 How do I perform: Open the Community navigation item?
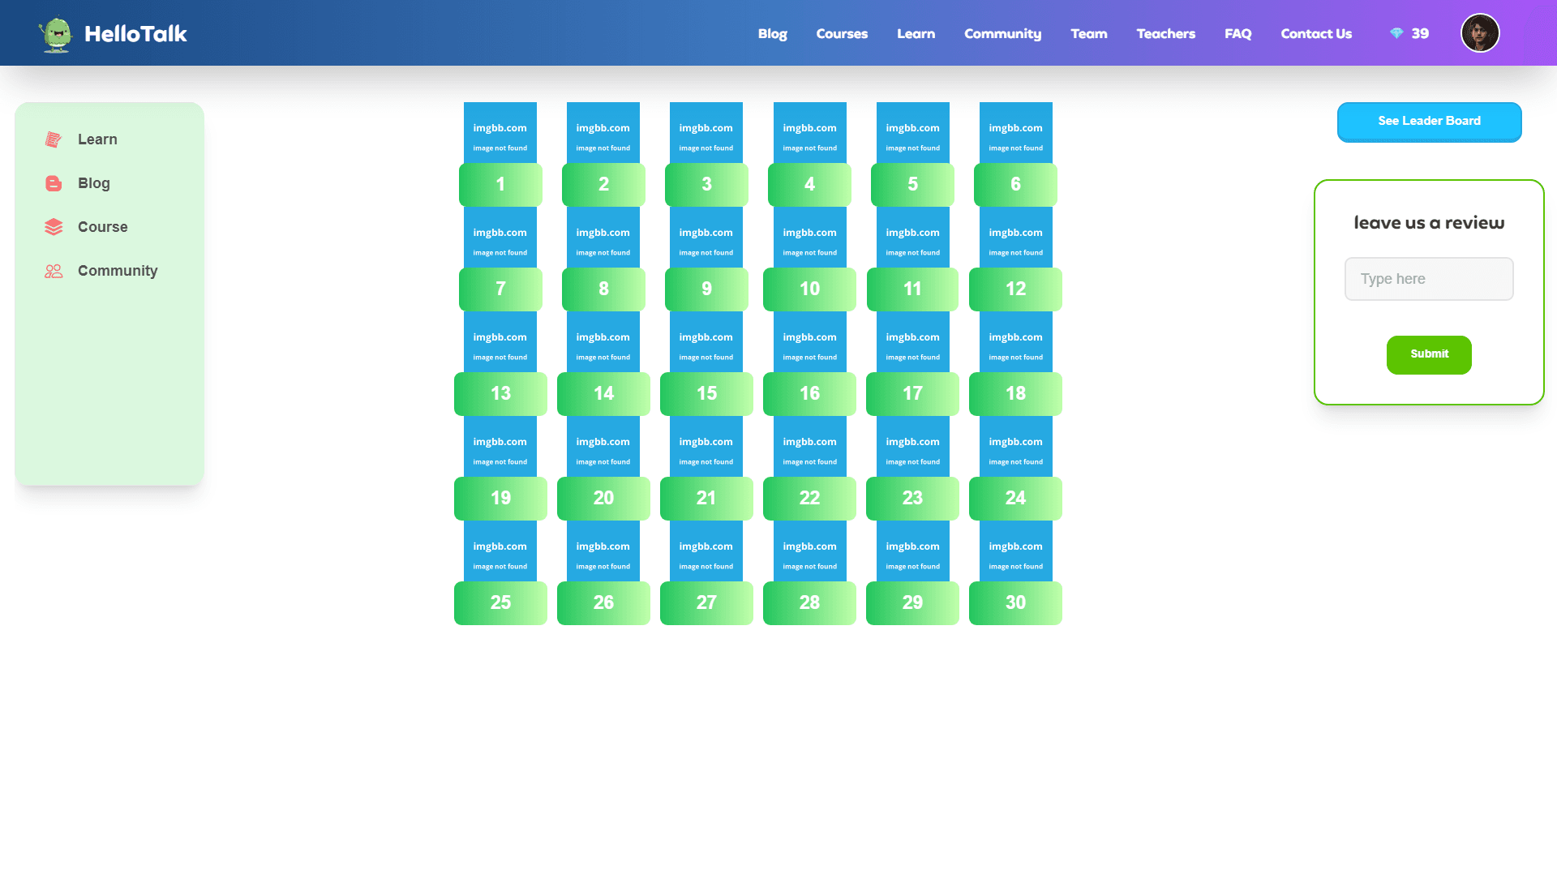click(1002, 33)
